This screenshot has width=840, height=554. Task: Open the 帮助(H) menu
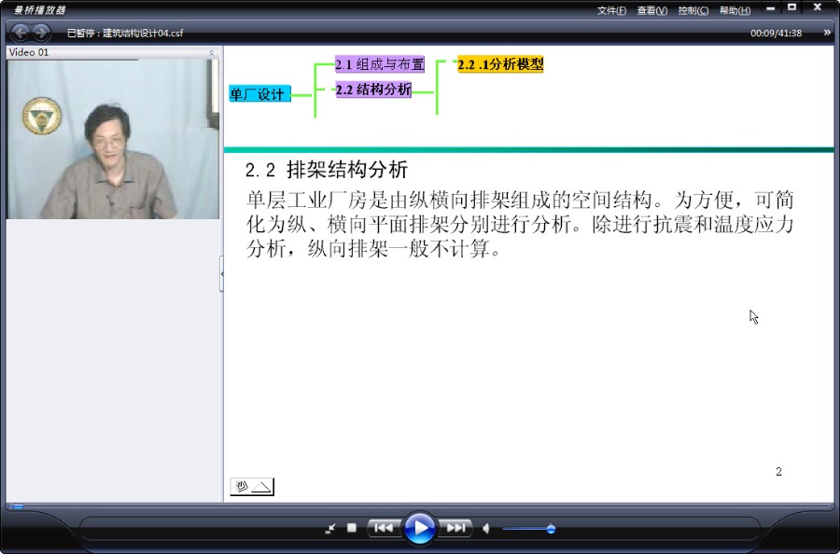735,10
